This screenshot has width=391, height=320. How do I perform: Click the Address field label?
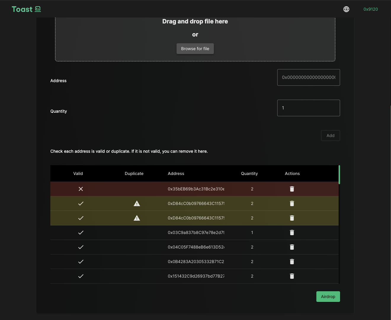[x=58, y=81]
